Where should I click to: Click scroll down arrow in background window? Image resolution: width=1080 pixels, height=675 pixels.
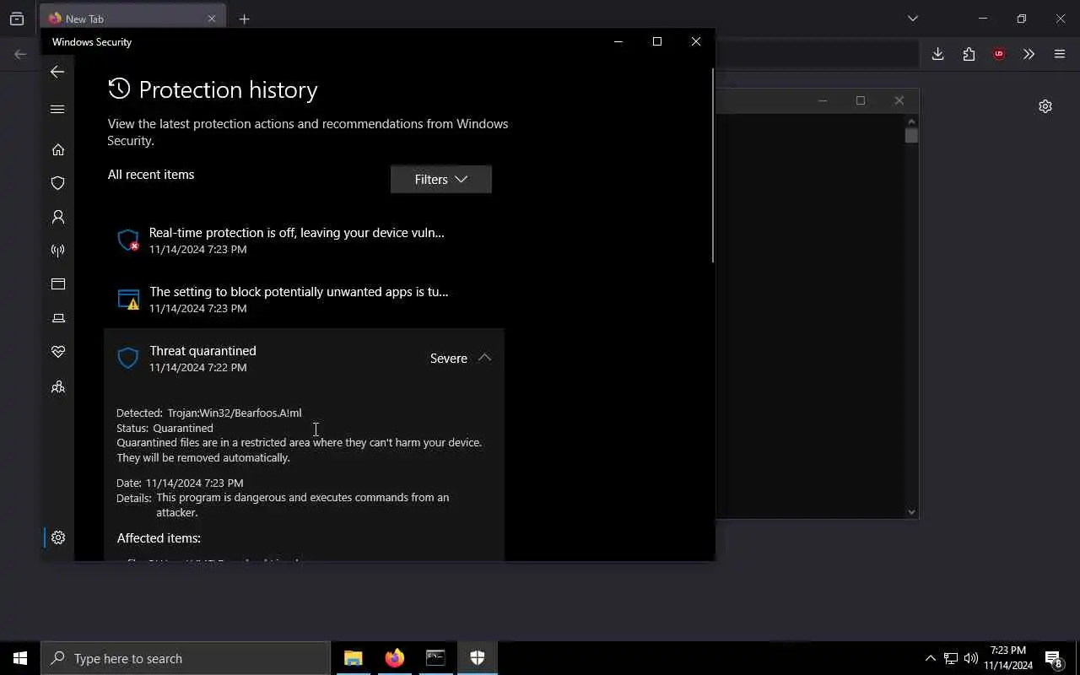coord(911,511)
